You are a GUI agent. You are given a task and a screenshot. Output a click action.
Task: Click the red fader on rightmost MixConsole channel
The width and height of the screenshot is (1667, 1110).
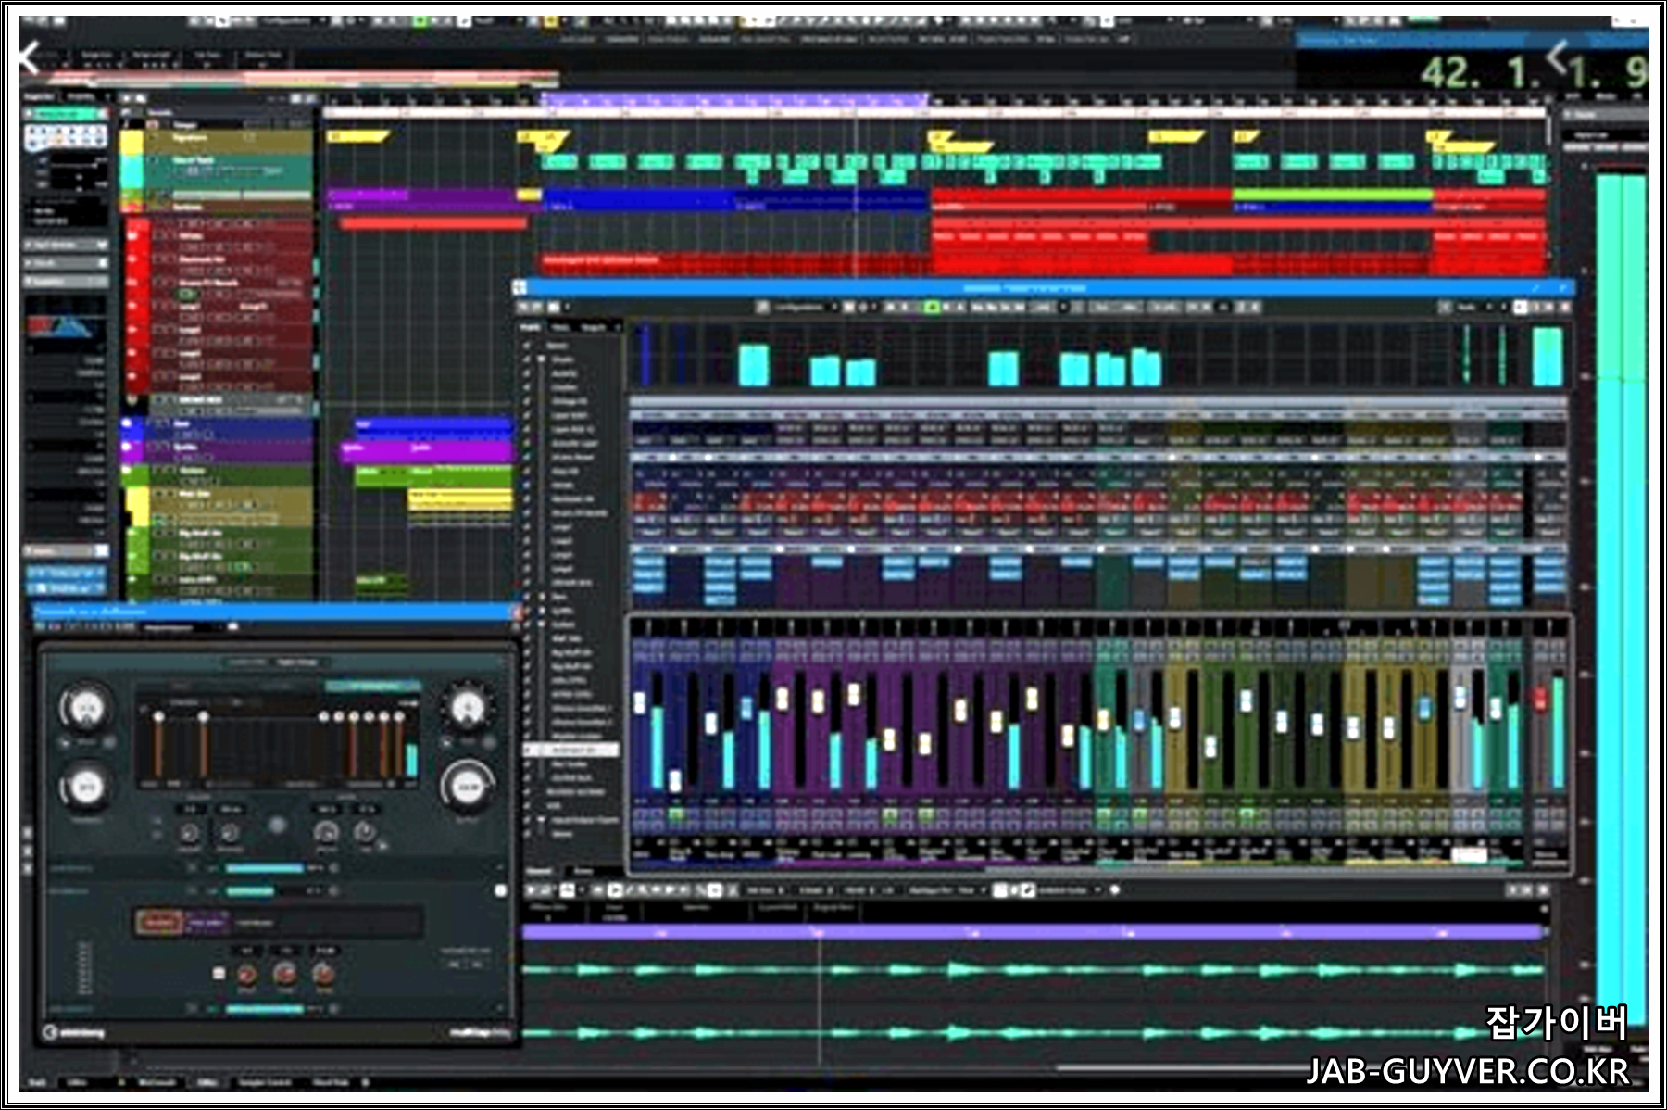click(x=1540, y=698)
